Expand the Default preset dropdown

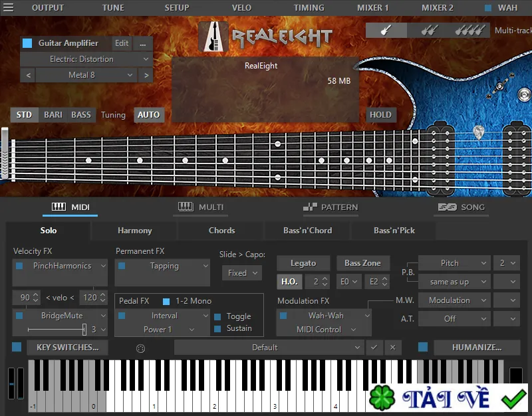(x=269, y=347)
